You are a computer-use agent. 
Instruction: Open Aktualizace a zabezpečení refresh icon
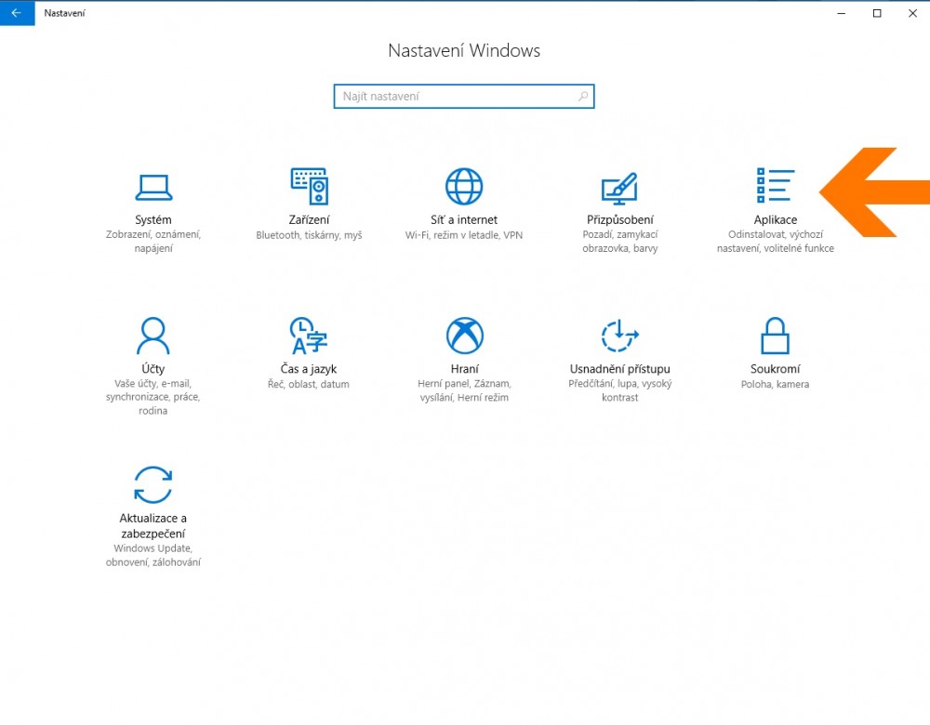[x=153, y=484]
